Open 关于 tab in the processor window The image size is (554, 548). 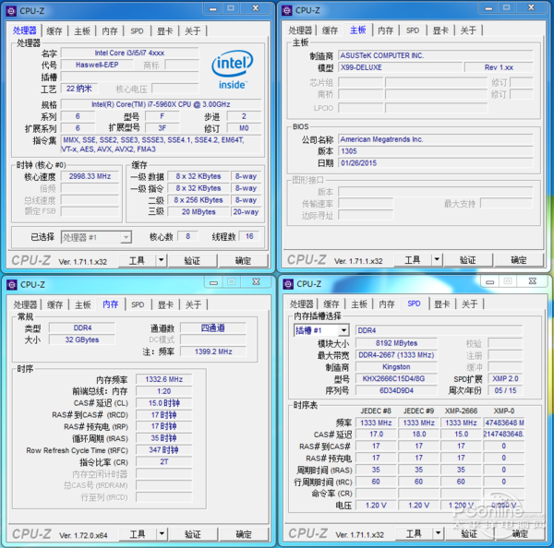[x=193, y=31]
